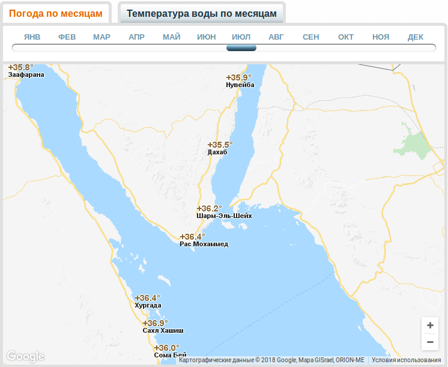Zoom in the map with plus button

coord(430,326)
